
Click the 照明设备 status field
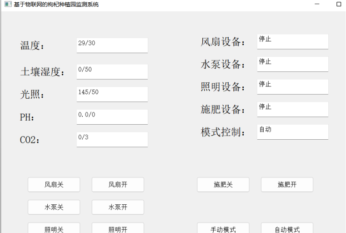click(292, 86)
